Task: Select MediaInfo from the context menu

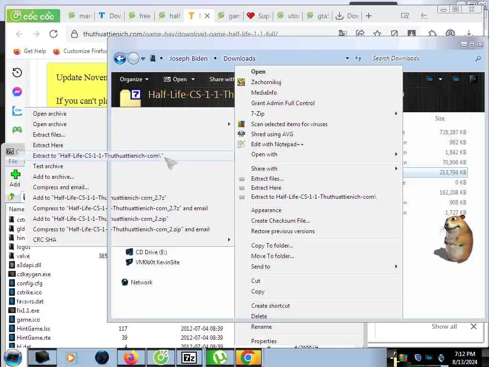Action: (x=264, y=92)
